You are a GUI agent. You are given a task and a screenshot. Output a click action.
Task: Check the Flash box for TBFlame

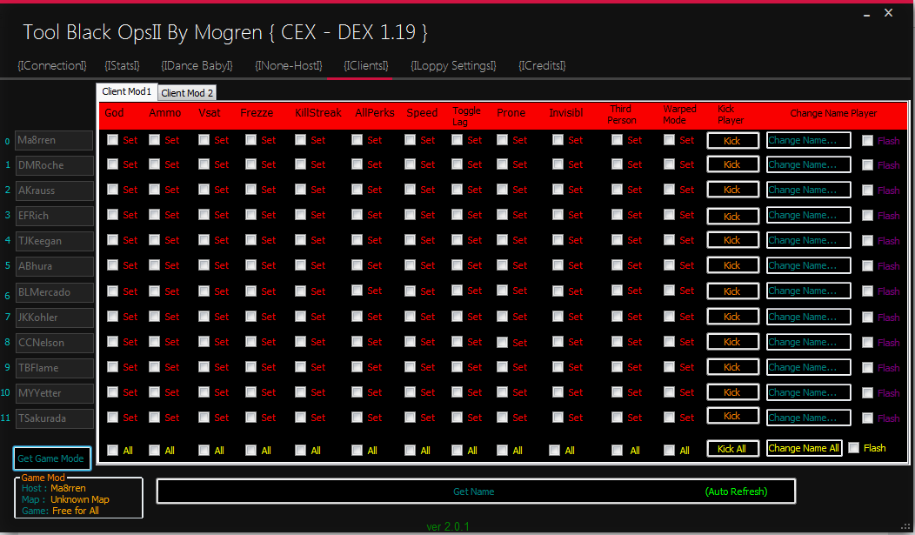tap(868, 368)
